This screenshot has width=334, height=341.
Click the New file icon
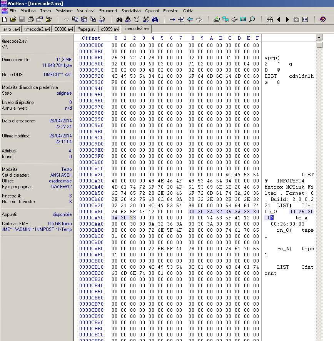(x=5, y=19)
